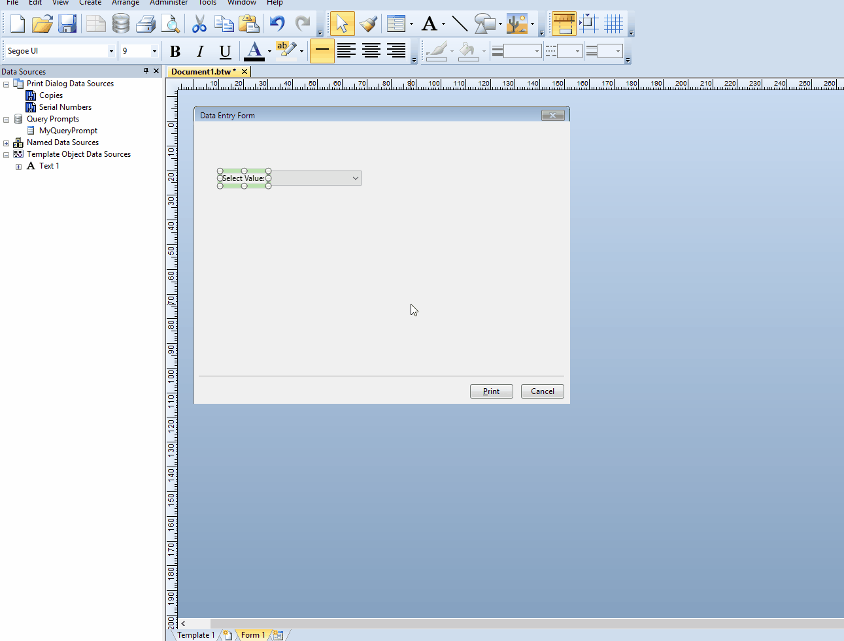Click the horizontal scrollbar left arrow
This screenshot has width=844, height=641.
[183, 624]
